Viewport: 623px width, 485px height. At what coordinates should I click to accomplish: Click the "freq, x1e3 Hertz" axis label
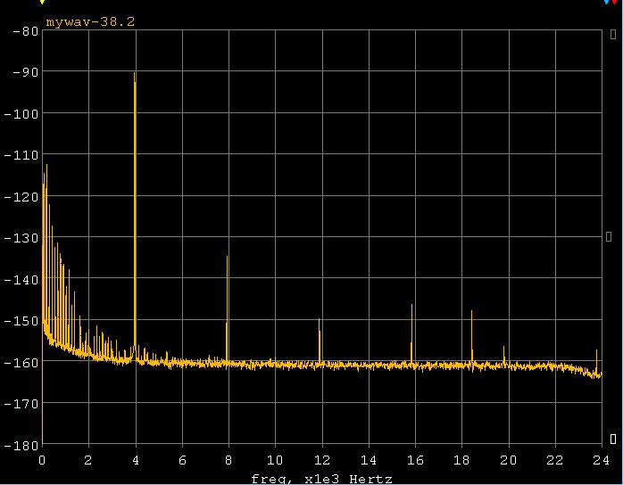[x=322, y=480]
